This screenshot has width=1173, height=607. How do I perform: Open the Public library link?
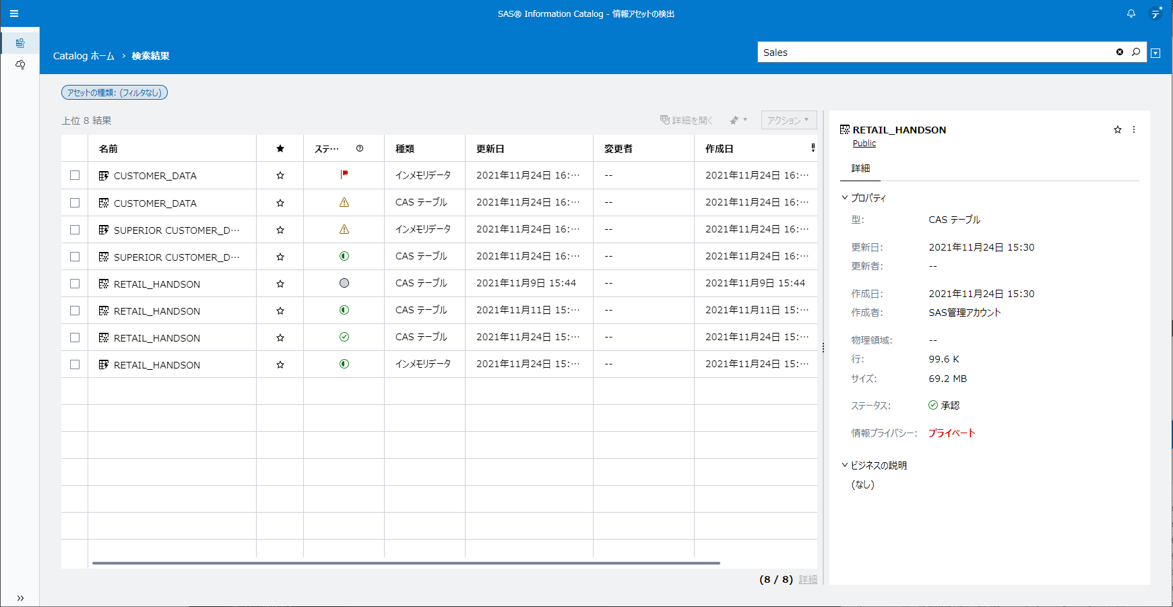[x=864, y=143]
